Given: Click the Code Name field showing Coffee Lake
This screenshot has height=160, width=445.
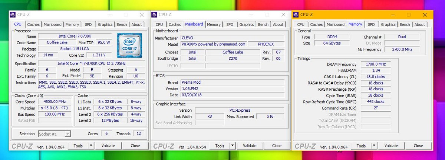Looking at the screenshot, I should click(x=58, y=42).
